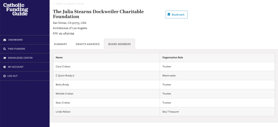This screenshot has width=278, height=127.
Task: Open the Catholic Funding Guide logo
Action: click(15, 9)
